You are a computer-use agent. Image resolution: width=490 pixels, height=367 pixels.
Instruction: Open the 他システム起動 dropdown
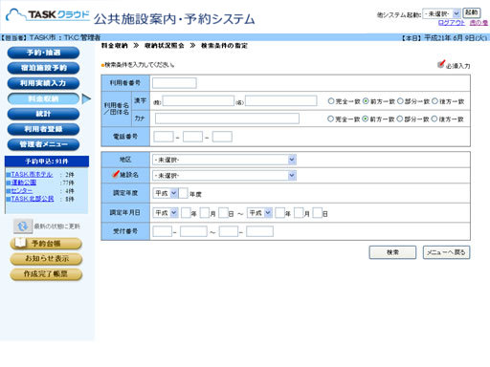[x=442, y=13]
